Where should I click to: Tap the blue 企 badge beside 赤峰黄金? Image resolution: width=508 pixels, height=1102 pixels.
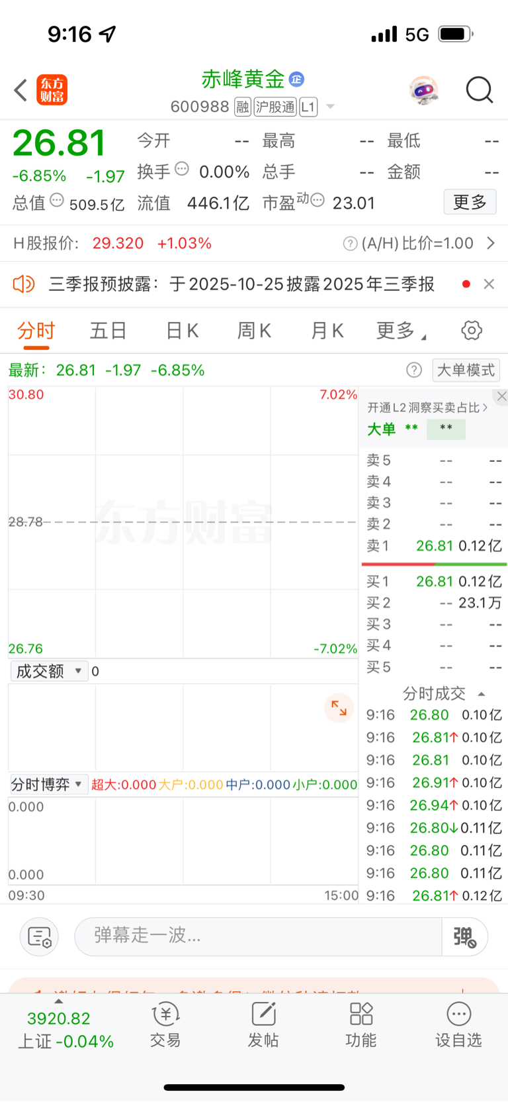point(297,80)
